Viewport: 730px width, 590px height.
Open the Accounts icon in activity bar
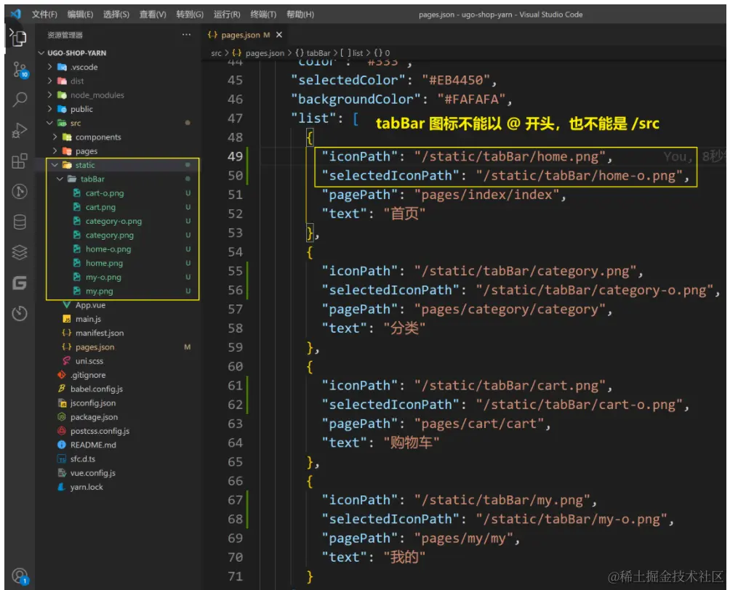[x=20, y=576]
